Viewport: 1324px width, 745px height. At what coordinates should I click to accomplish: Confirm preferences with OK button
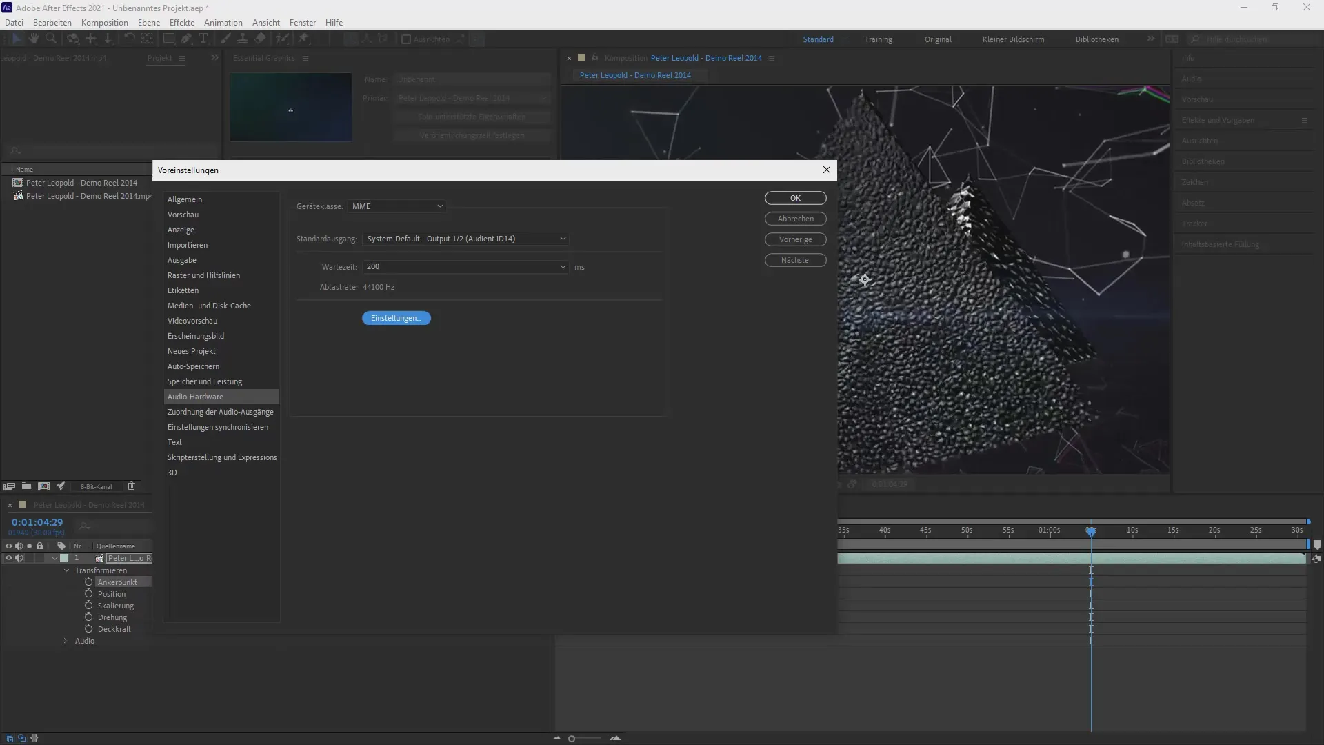(x=796, y=198)
